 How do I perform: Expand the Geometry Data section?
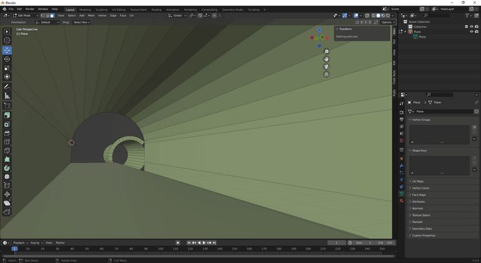(422, 229)
